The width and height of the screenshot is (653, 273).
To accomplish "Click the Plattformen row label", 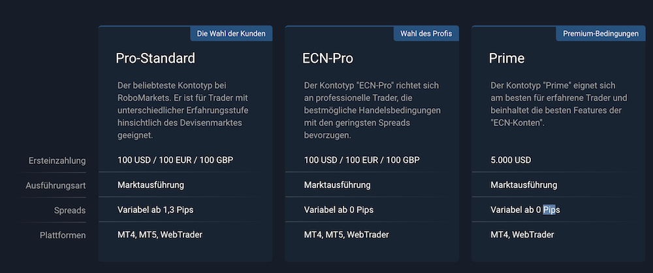I will point(63,236).
